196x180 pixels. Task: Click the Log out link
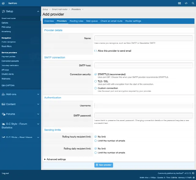[x=5, y=173]
